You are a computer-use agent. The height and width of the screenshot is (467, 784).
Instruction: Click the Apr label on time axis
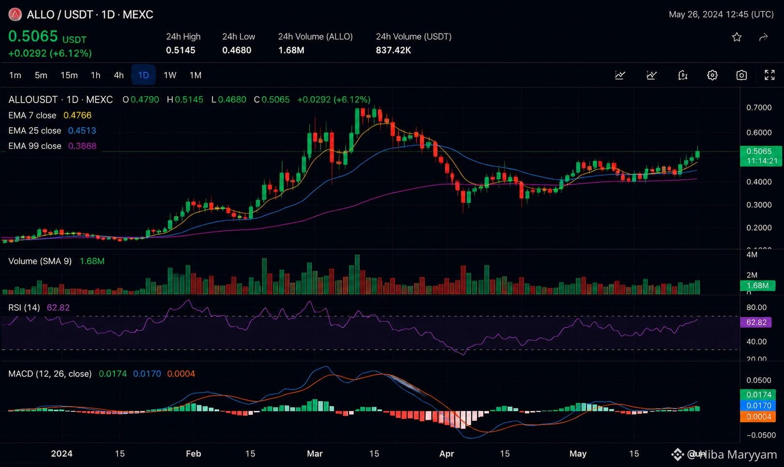click(x=447, y=454)
